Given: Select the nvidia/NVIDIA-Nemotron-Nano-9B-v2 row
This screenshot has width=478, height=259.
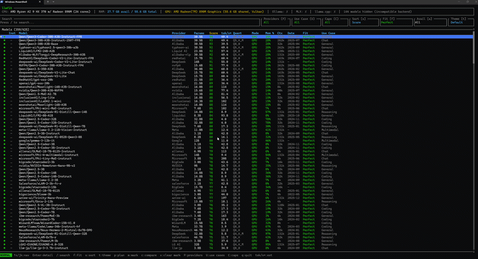Looking at the screenshot, I should click(x=237, y=166).
